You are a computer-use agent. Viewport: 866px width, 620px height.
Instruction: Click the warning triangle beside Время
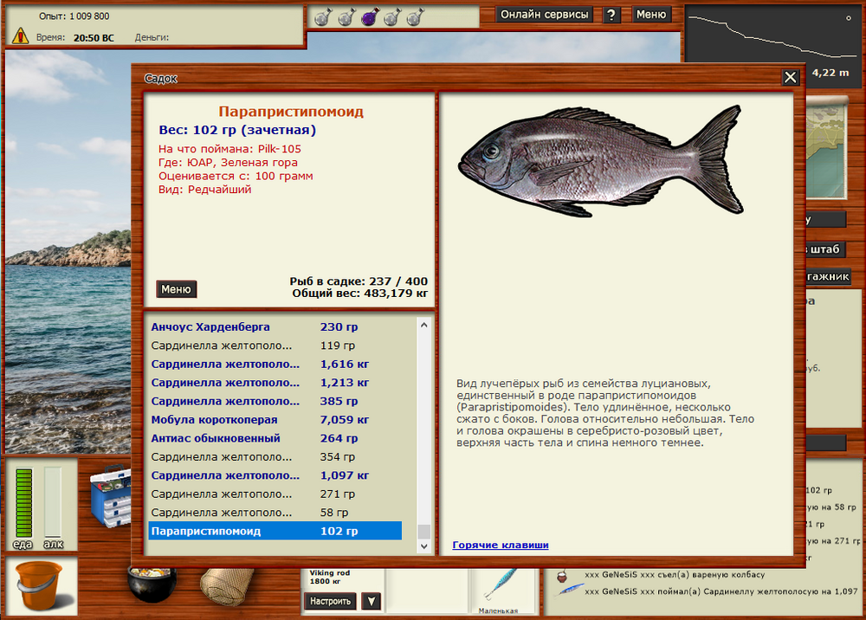[x=17, y=36]
